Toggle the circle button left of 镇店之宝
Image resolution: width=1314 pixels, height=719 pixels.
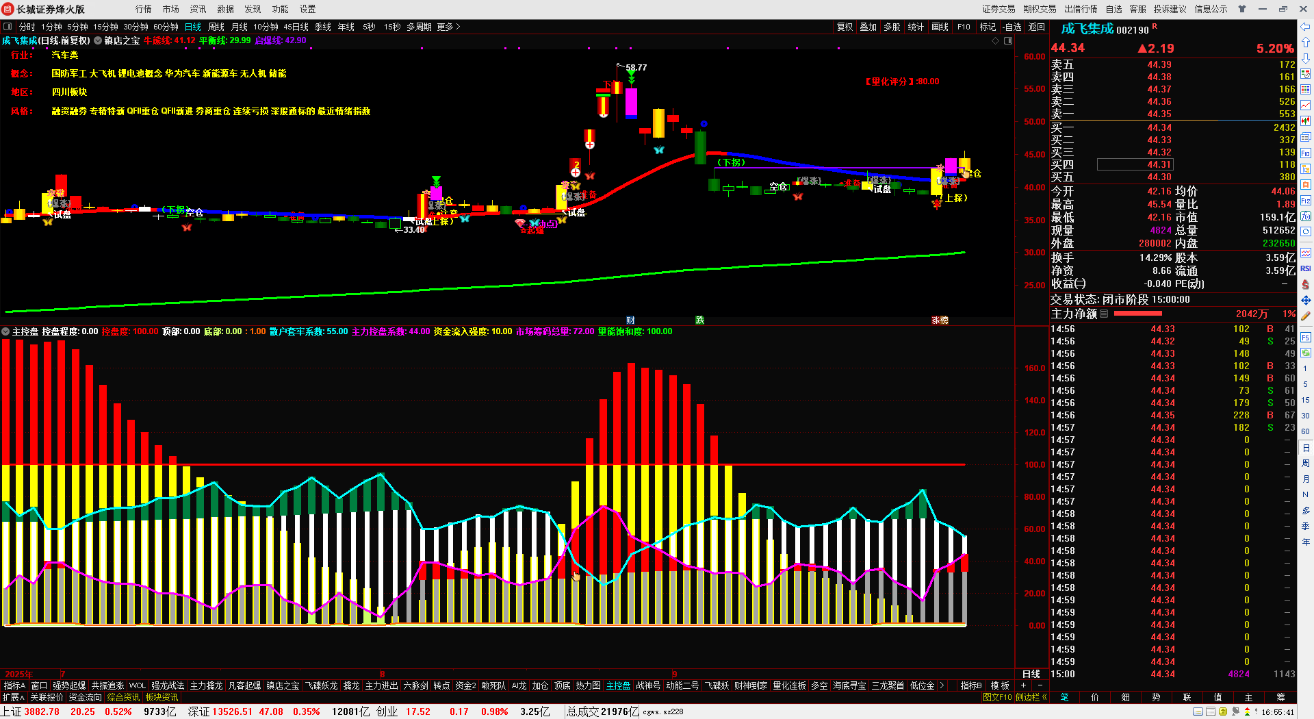point(98,41)
